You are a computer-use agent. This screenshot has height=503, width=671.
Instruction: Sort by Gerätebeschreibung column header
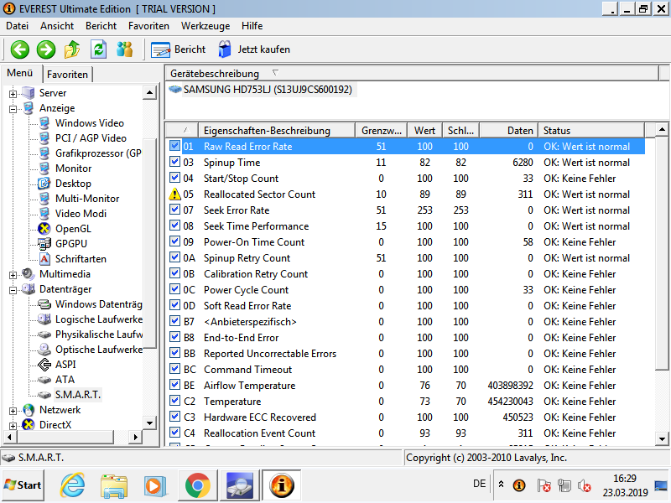pyautogui.click(x=412, y=73)
